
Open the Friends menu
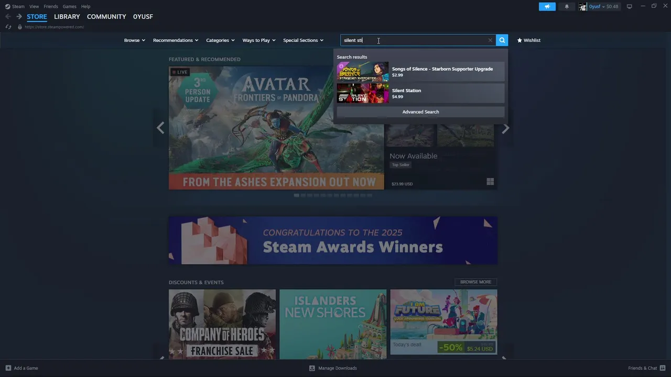tap(51, 6)
